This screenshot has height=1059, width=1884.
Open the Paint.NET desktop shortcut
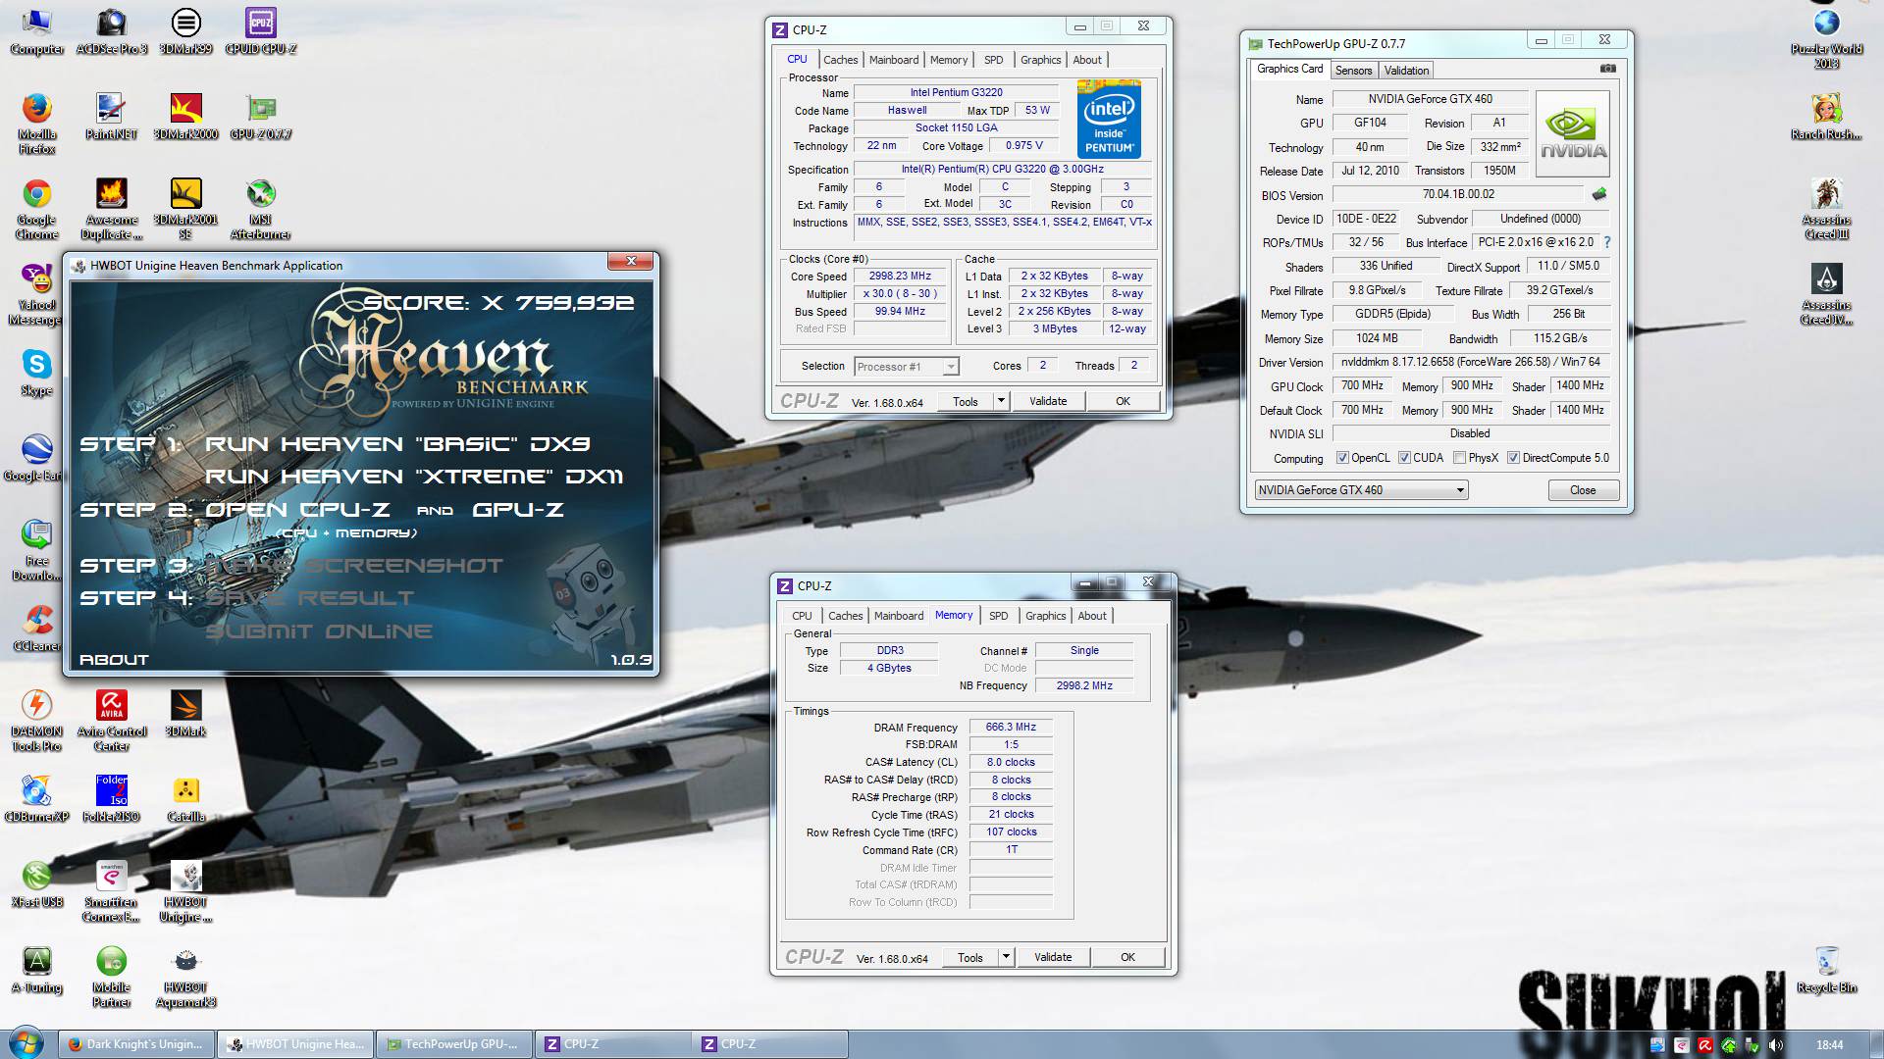pyautogui.click(x=111, y=116)
